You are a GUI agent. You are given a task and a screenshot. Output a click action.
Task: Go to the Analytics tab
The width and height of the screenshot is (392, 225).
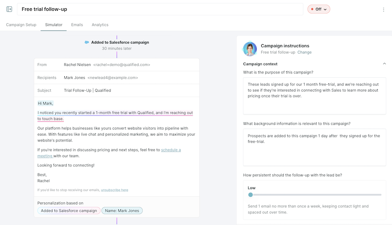tap(100, 25)
